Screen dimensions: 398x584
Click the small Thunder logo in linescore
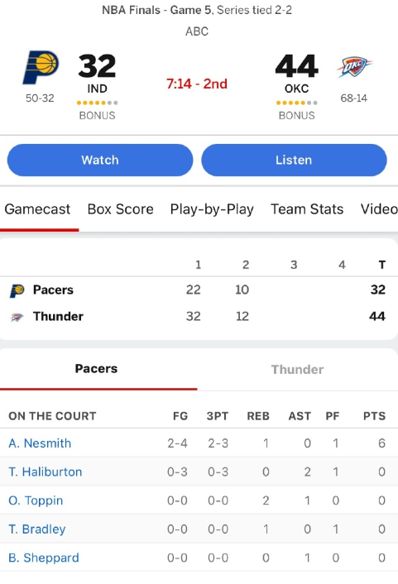point(17,317)
